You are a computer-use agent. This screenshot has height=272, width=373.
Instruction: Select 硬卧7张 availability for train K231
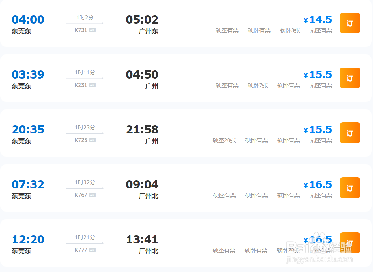(x=258, y=85)
